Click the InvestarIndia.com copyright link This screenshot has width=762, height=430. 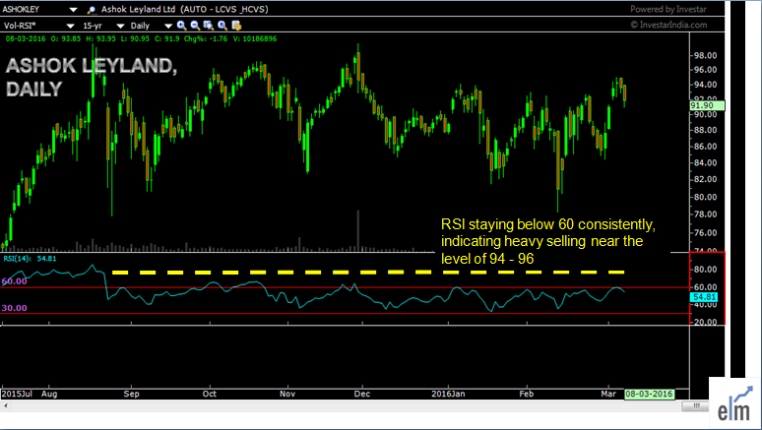click(668, 25)
